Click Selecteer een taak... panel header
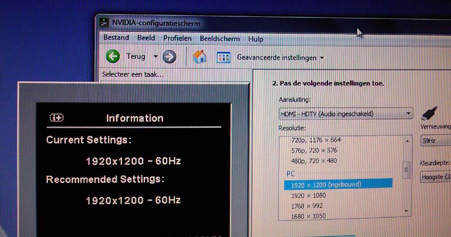This screenshot has width=451, height=237. coord(132,74)
